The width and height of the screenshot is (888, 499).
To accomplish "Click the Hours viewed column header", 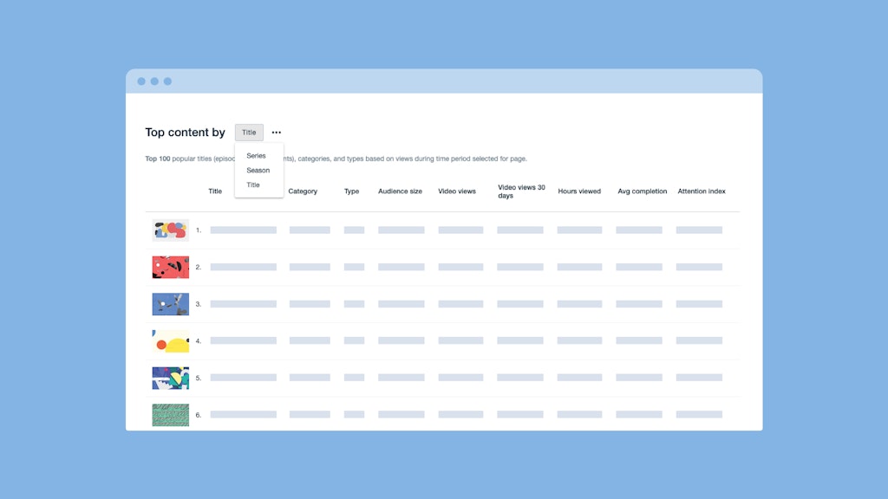I will (579, 191).
